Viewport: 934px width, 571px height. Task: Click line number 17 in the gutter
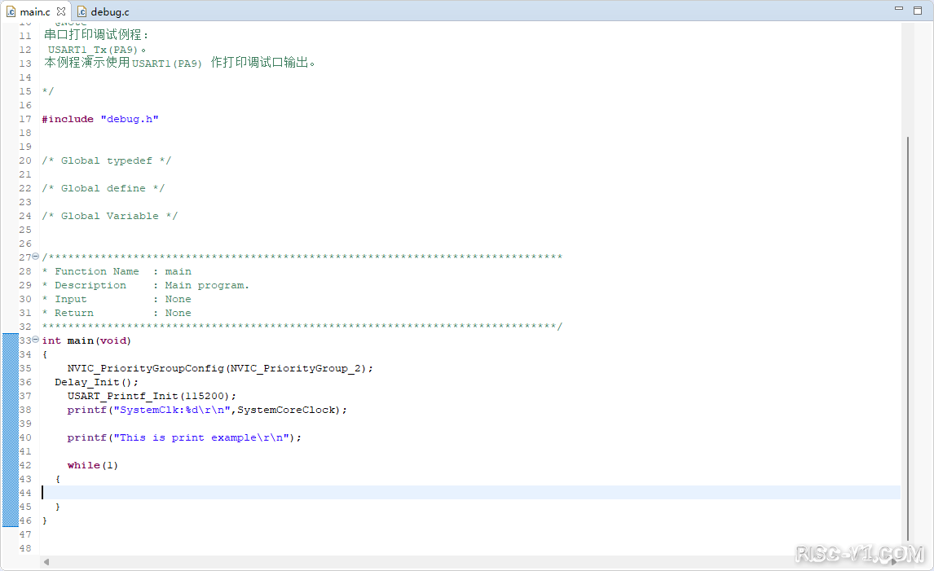[25, 119]
